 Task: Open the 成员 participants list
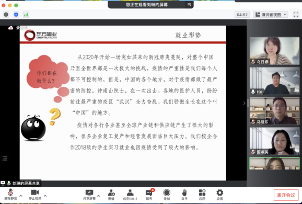tap(130, 195)
